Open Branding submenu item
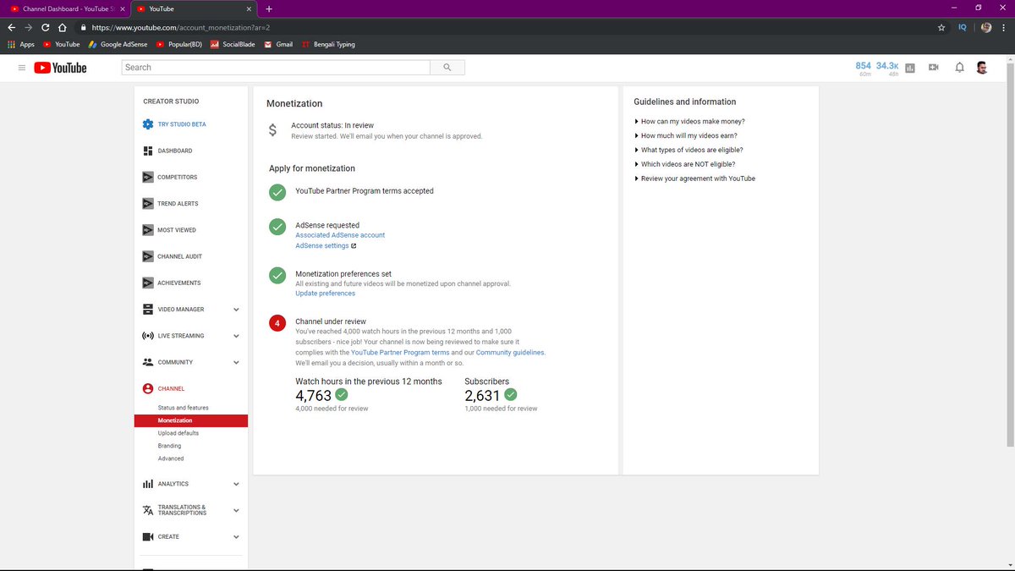 pyautogui.click(x=169, y=446)
